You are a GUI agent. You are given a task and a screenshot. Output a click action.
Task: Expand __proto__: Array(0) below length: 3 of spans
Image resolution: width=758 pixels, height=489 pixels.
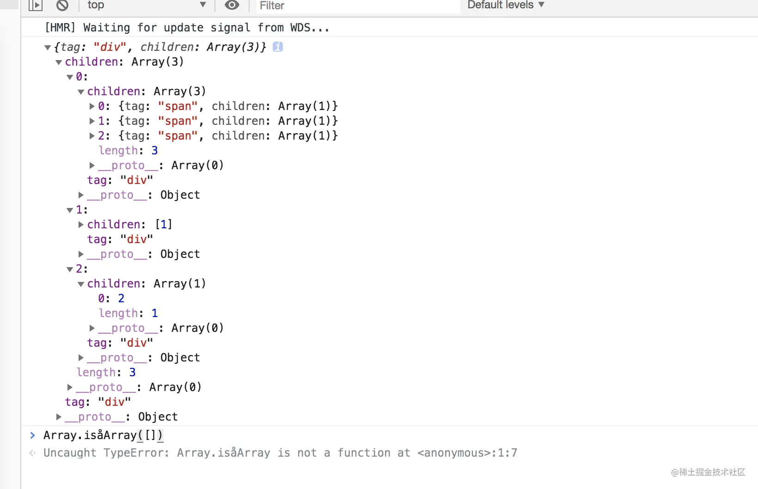[92, 165]
